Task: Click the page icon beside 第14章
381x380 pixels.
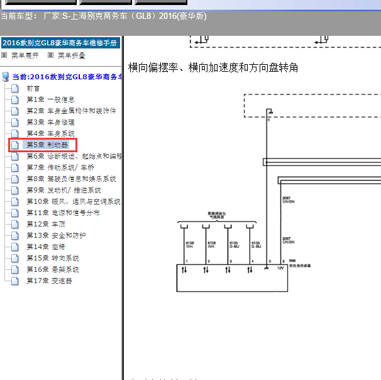Action: coord(15,247)
